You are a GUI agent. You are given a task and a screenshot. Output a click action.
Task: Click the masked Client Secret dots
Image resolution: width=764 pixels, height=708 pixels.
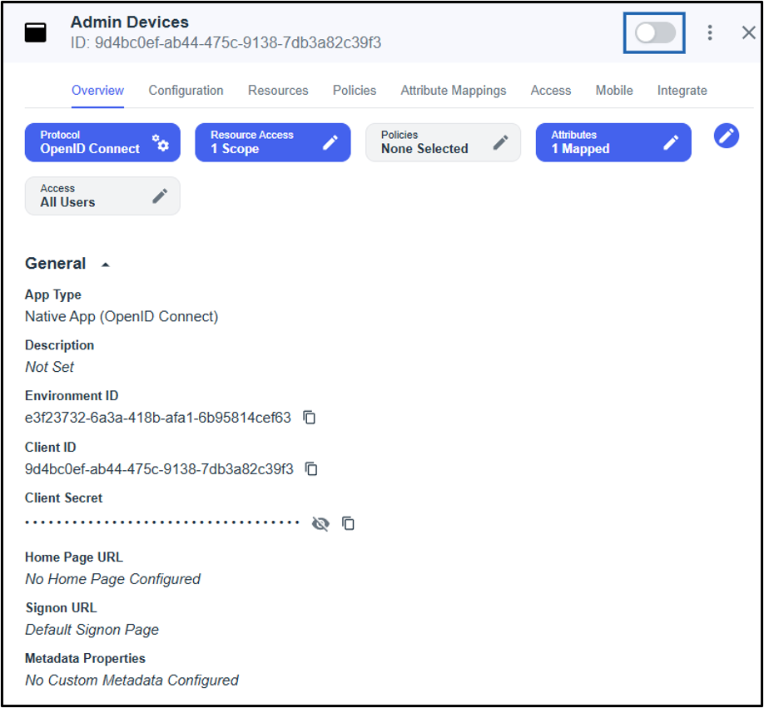tap(161, 522)
